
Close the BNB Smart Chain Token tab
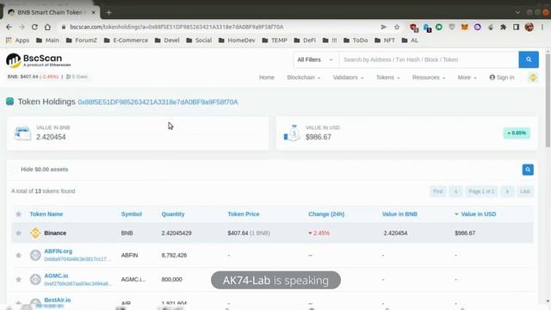[x=94, y=12]
